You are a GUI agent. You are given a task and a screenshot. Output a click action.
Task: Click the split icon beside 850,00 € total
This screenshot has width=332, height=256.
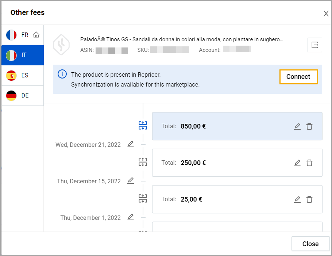pos(143,126)
